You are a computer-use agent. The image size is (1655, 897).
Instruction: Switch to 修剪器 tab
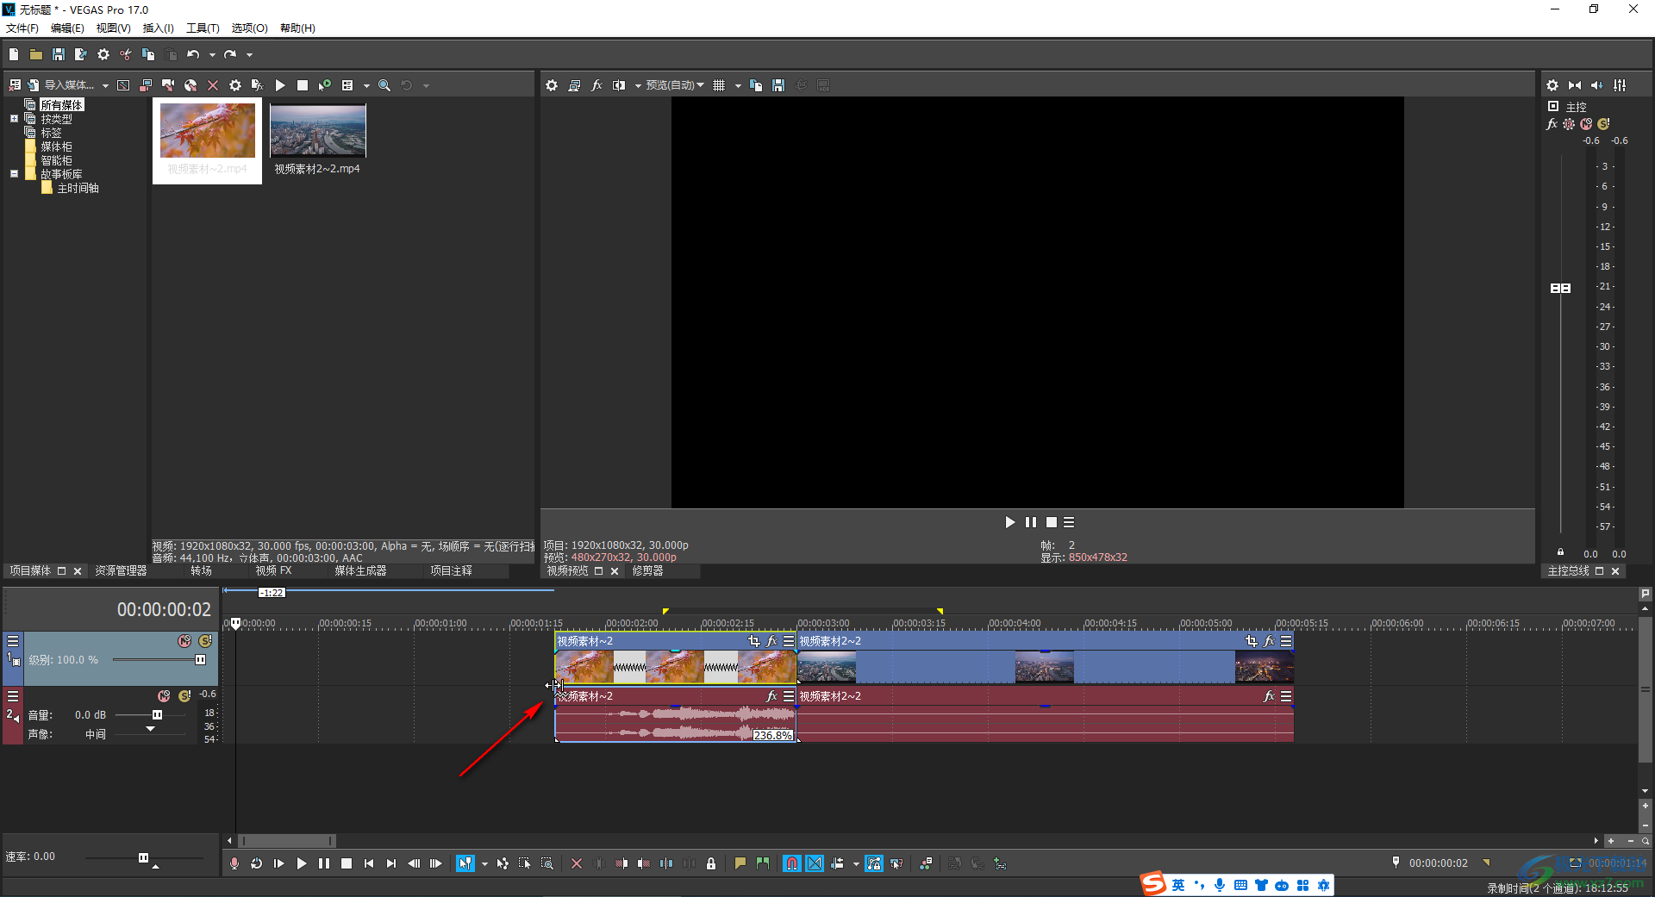click(647, 570)
